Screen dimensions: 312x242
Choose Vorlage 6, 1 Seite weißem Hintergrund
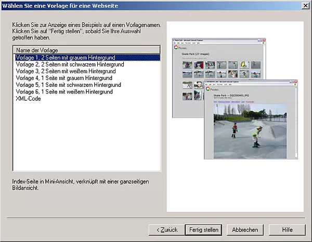64,91
